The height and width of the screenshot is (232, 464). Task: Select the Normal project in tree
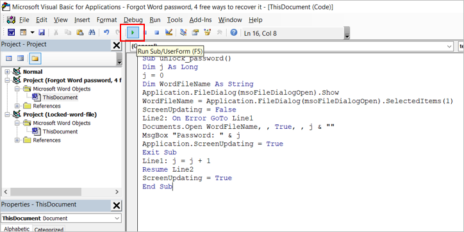click(33, 72)
